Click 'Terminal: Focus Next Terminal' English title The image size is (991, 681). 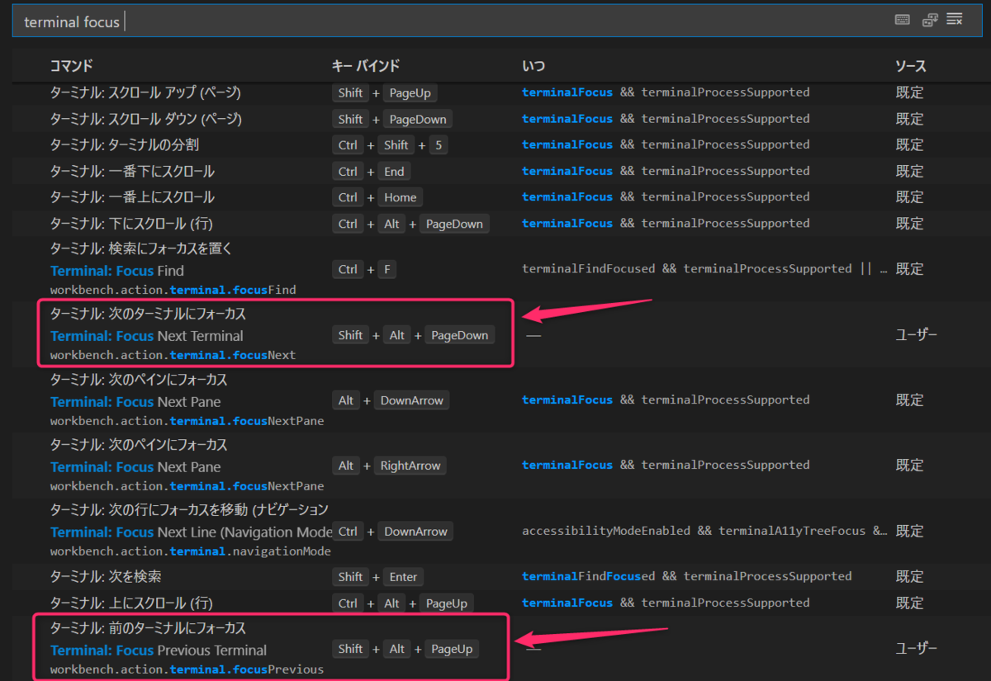click(x=147, y=336)
